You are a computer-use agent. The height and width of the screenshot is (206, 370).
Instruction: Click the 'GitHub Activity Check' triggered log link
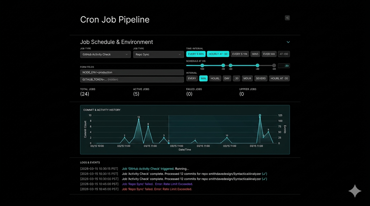[x=147, y=168]
